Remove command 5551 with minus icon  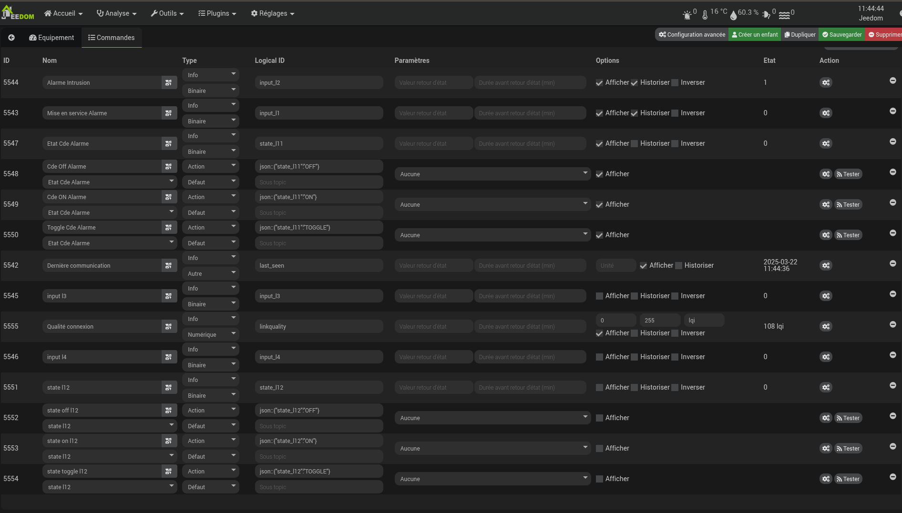click(x=893, y=385)
